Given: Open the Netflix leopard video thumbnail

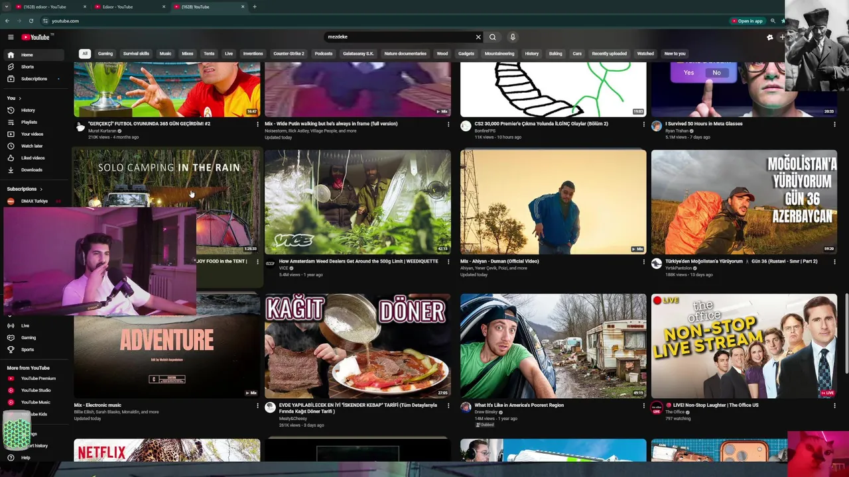Looking at the screenshot, I should pyautogui.click(x=166, y=450).
